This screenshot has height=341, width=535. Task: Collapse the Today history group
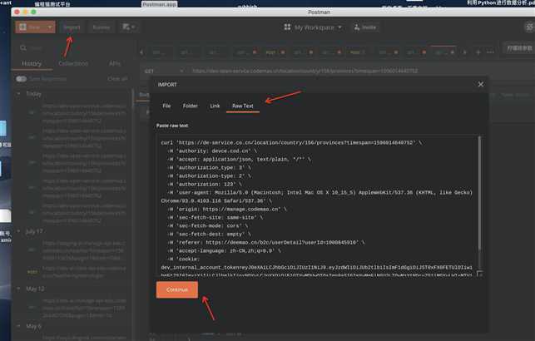point(19,94)
